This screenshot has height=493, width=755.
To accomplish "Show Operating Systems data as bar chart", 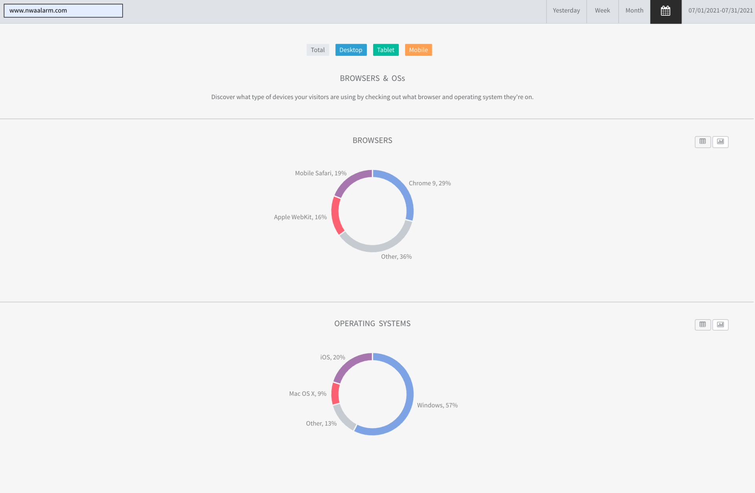I will pos(720,325).
